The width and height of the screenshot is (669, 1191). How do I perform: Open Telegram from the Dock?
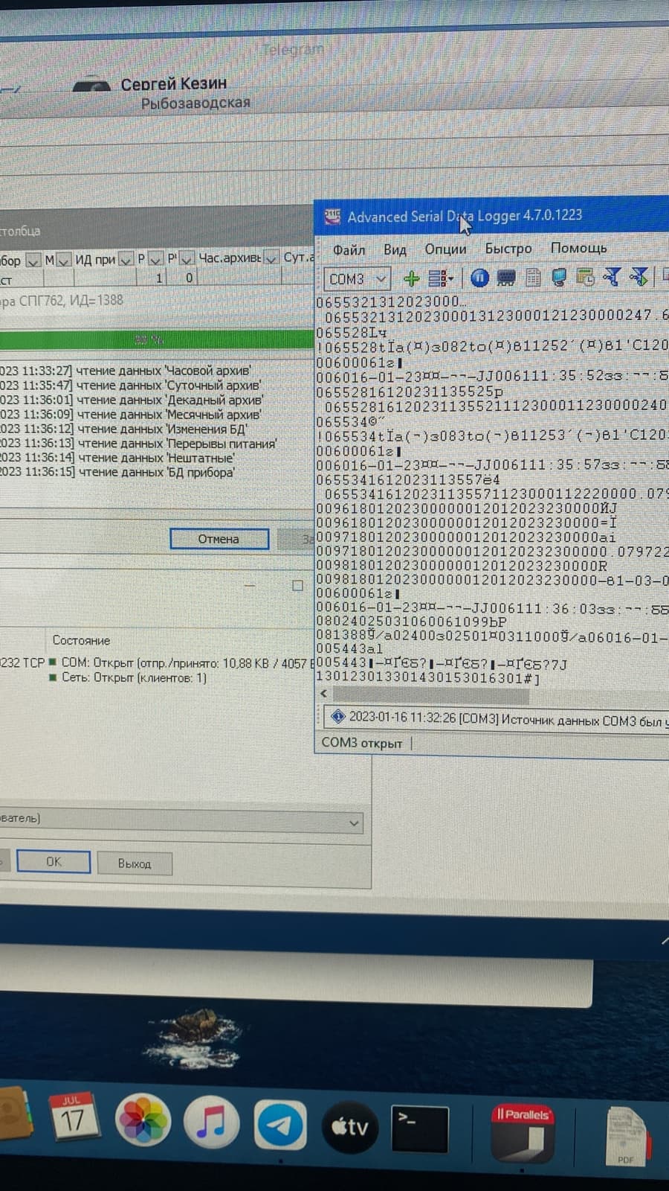pos(280,1126)
